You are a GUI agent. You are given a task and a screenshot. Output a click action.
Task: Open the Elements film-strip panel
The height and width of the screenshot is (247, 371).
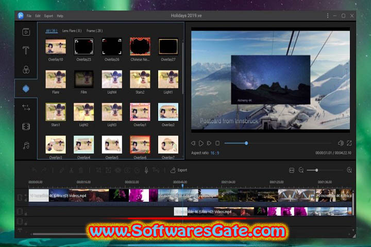tap(26, 127)
